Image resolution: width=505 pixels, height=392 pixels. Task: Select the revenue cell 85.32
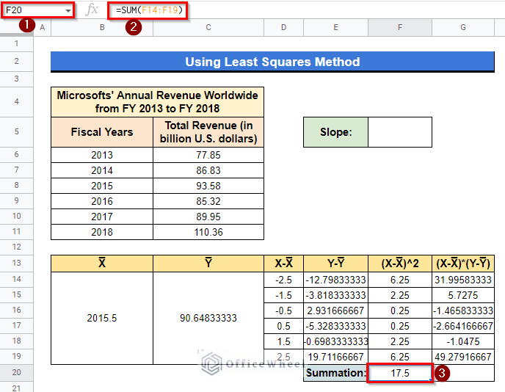(x=208, y=201)
